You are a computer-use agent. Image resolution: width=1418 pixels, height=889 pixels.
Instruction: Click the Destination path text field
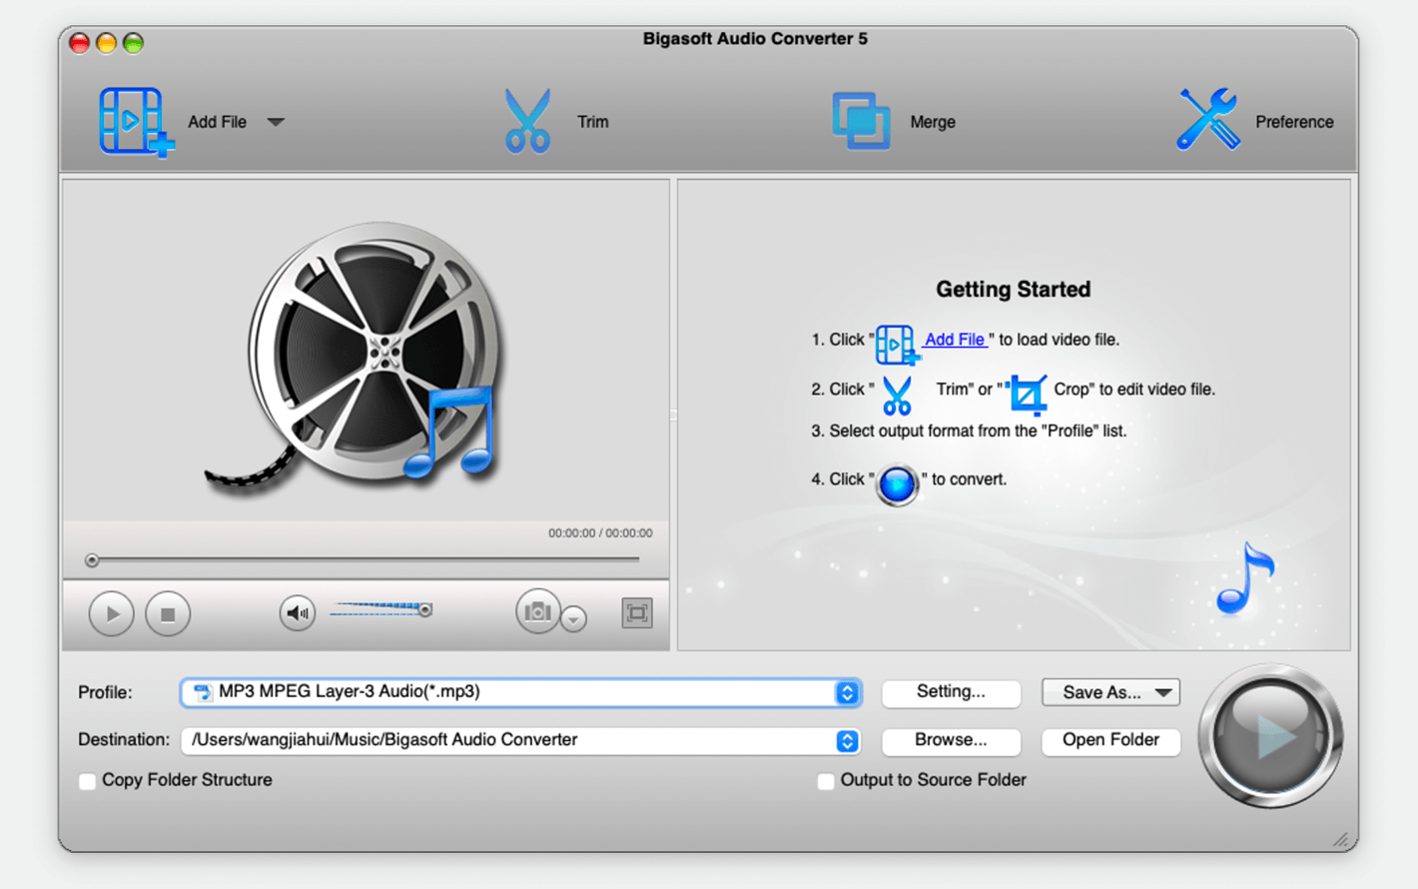click(x=521, y=740)
